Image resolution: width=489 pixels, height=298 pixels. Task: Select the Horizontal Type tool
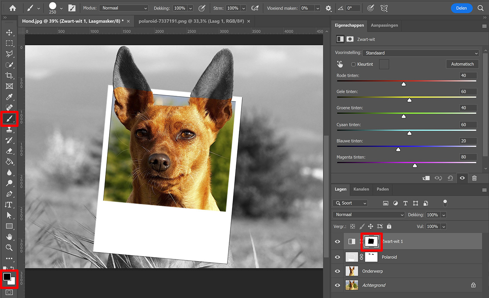9,205
